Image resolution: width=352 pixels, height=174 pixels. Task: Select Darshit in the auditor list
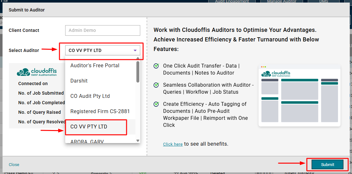tap(79, 81)
